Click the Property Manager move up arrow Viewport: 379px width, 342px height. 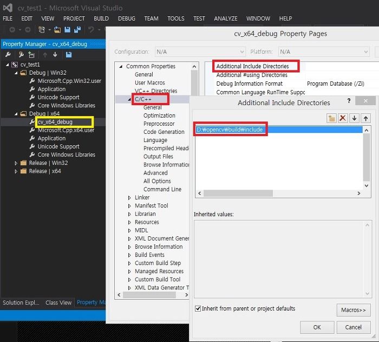(x=45, y=55)
